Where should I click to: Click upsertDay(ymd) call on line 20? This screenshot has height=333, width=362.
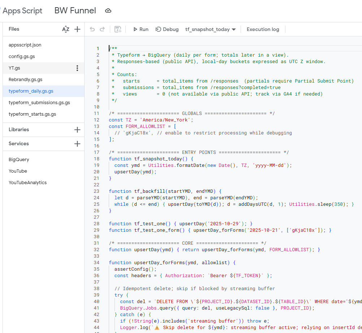(135, 172)
